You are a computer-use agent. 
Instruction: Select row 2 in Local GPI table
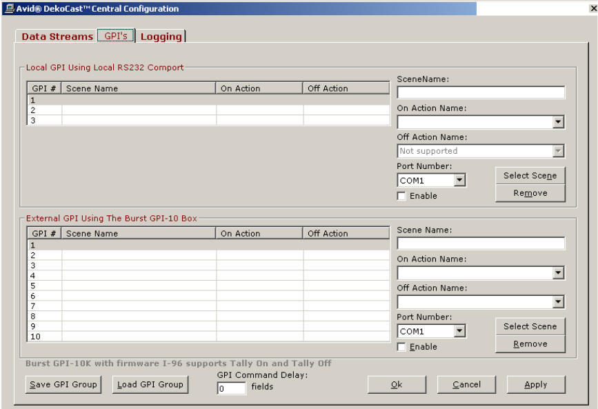208,110
